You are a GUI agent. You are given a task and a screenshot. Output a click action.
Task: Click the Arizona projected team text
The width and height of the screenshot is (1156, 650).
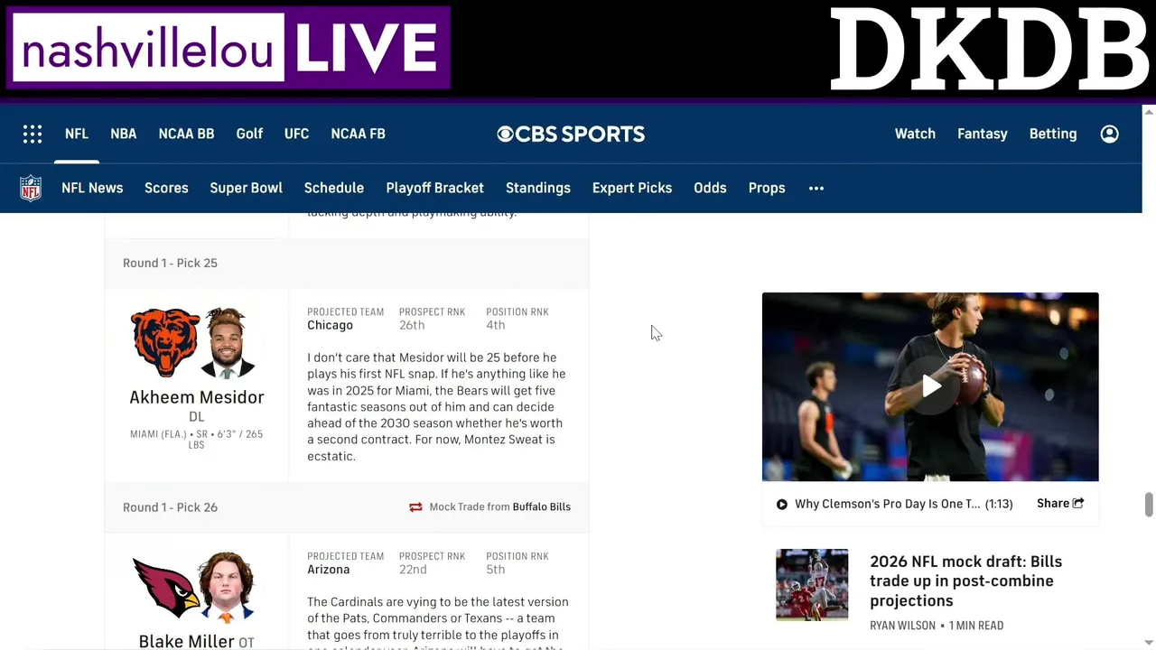[x=328, y=570]
